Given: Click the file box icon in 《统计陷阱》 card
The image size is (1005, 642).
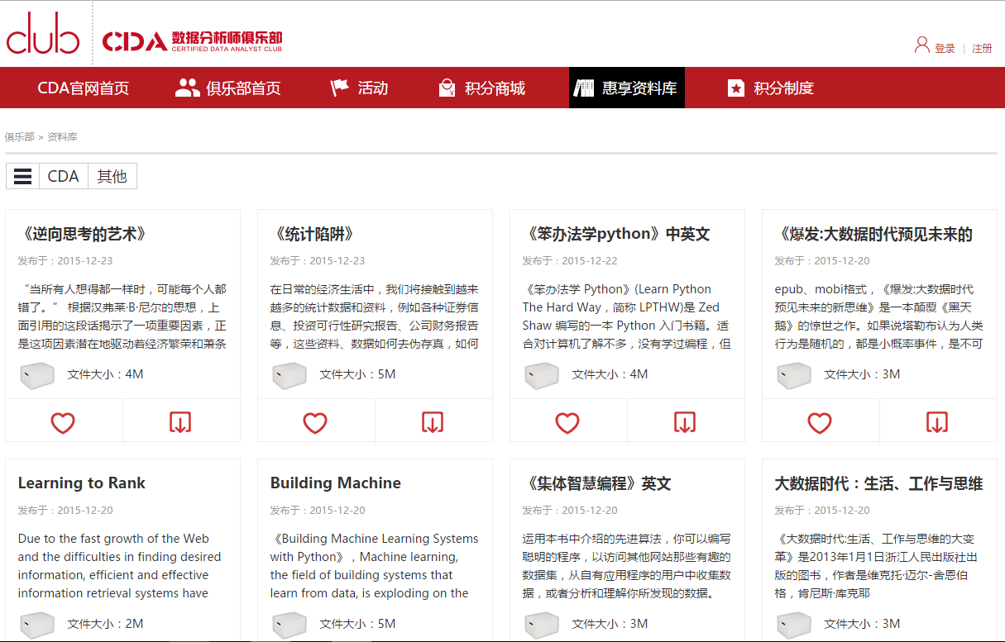Looking at the screenshot, I should 290,376.
